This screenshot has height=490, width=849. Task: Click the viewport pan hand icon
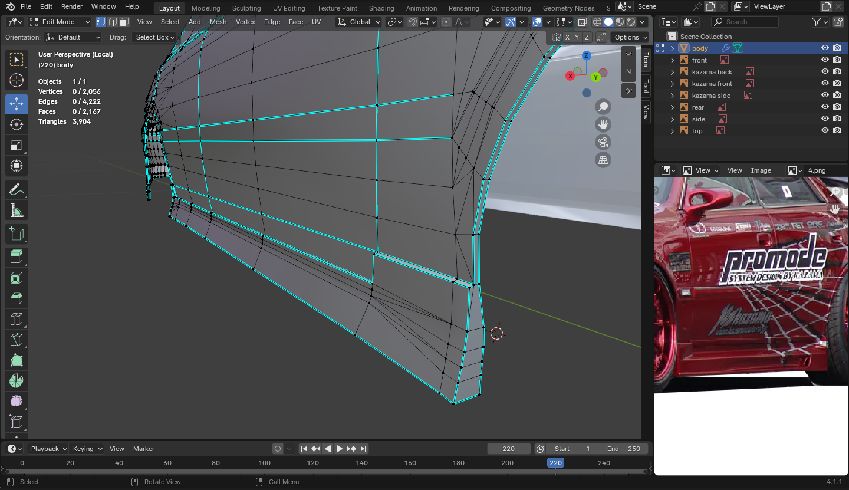click(x=603, y=124)
